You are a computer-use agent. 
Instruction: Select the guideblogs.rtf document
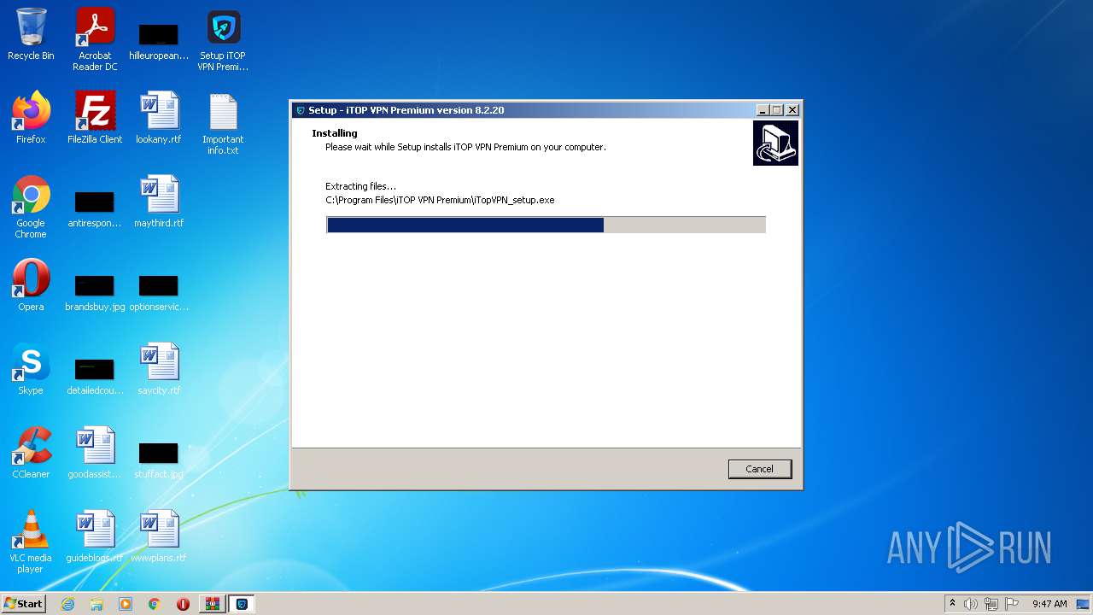click(95, 536)
